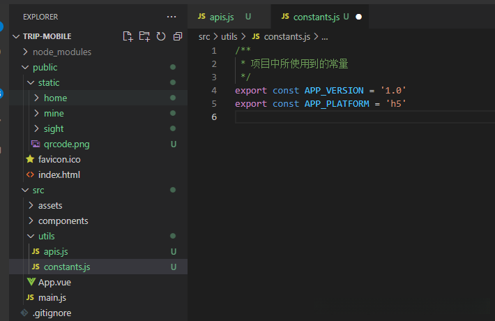Open favicon.ico in the file tree
Image resolution: width=495 pixels, height=321 pixels.
(x=59, y=159)
